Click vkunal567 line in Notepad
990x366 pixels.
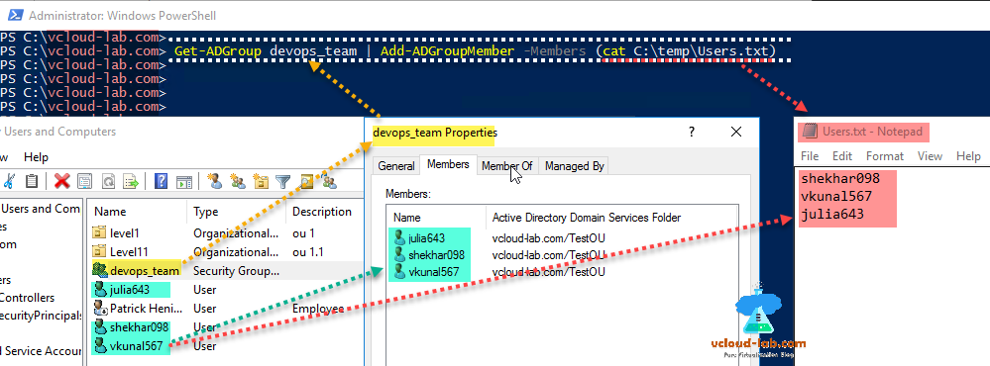pos(836,197)
